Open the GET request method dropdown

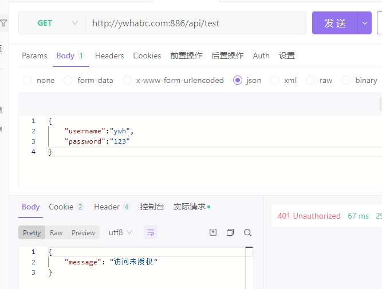52,23
